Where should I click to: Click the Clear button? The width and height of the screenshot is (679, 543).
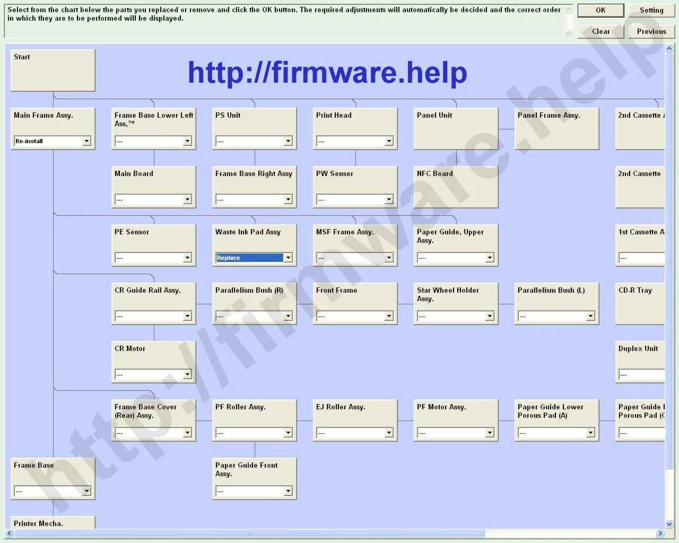600,31
